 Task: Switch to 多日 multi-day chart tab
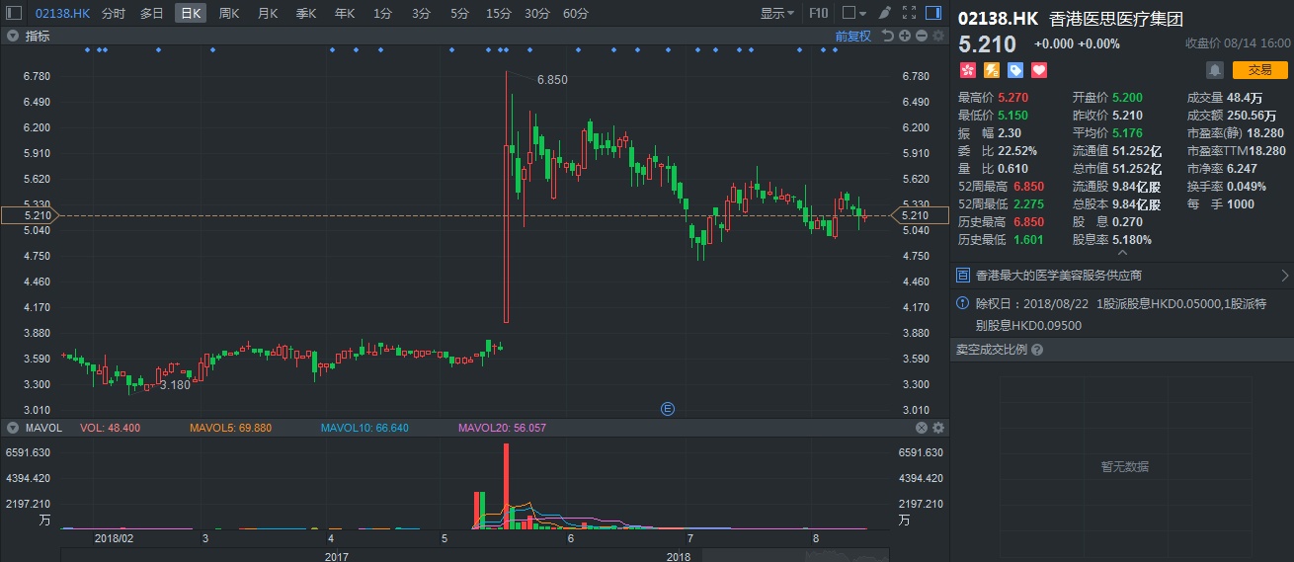coord(151,14)
